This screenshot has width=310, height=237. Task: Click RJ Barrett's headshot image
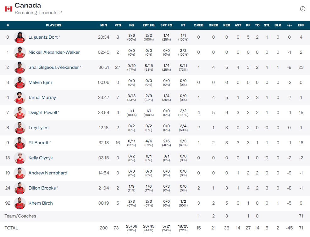20,143
